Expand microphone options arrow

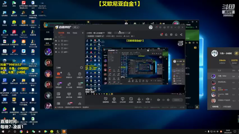click(x=143, y=99)
